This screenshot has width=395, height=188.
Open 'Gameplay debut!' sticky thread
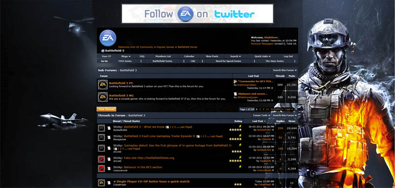(x=178, y=146)
